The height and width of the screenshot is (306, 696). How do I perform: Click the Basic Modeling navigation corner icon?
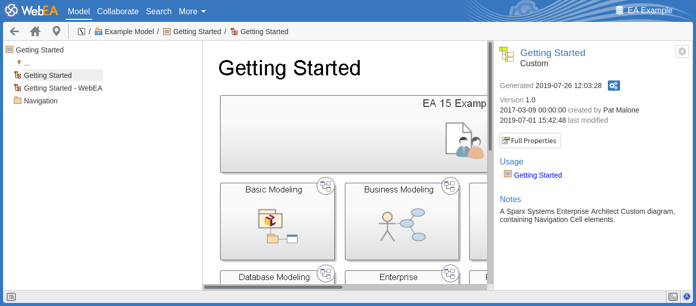pos(326,186)
